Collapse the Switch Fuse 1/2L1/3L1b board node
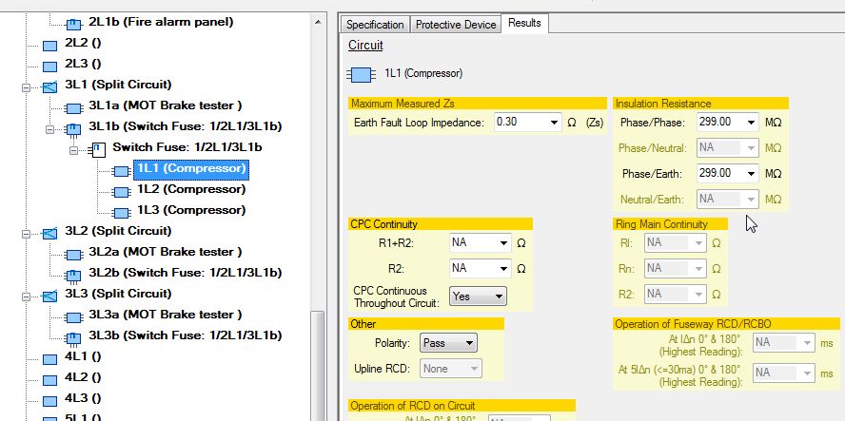This screenshot has height=421, width=845. tap(74, 151)
